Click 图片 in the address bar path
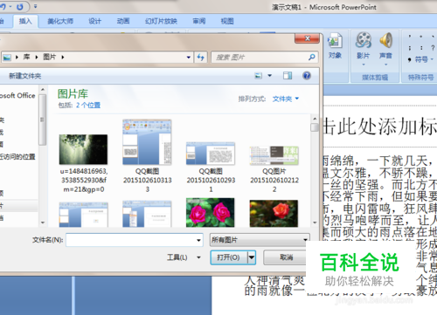The image size is (437, 315). [x=50, y=57]
